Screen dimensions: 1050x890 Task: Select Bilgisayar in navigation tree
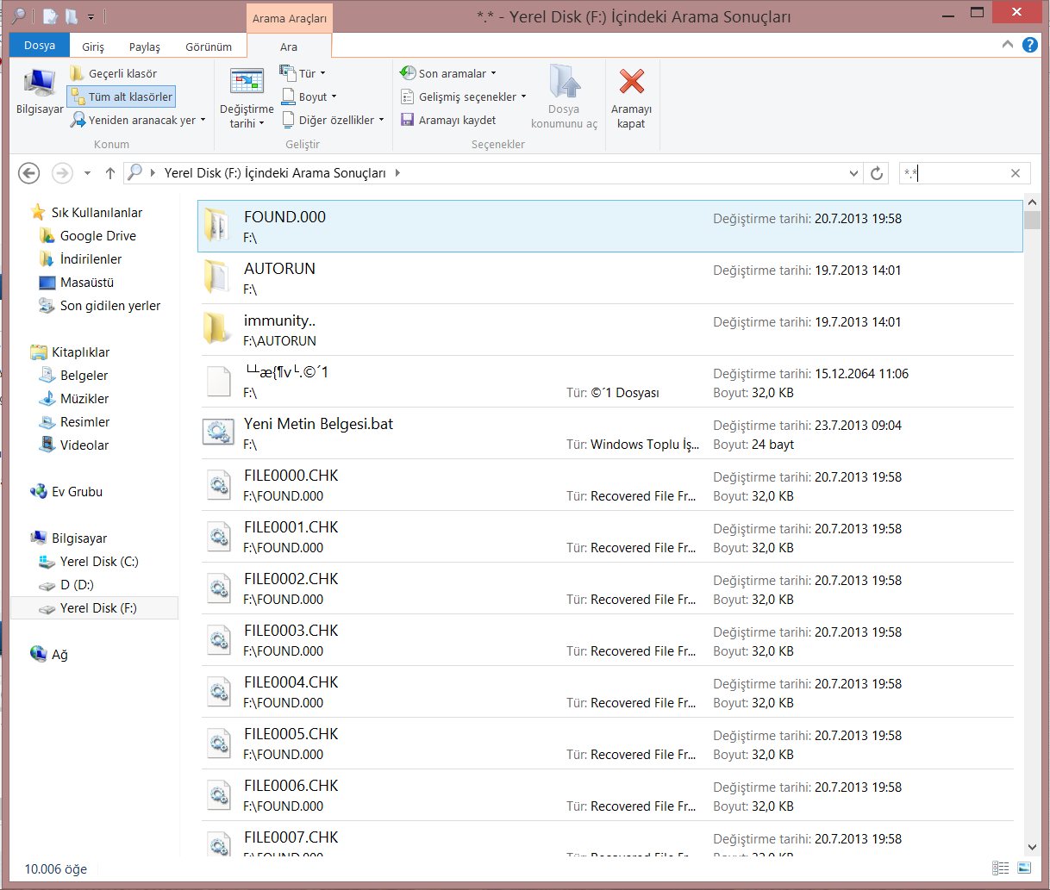tap(78, 538)
